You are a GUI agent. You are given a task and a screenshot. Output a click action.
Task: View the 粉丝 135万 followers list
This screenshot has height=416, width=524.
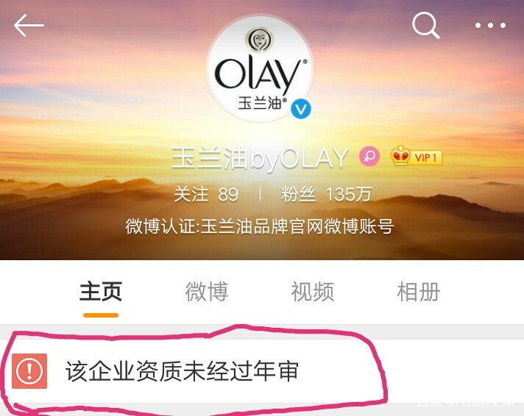(x=326, y=194)
